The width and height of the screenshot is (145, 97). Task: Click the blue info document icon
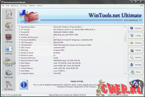(x=24, y=84)
